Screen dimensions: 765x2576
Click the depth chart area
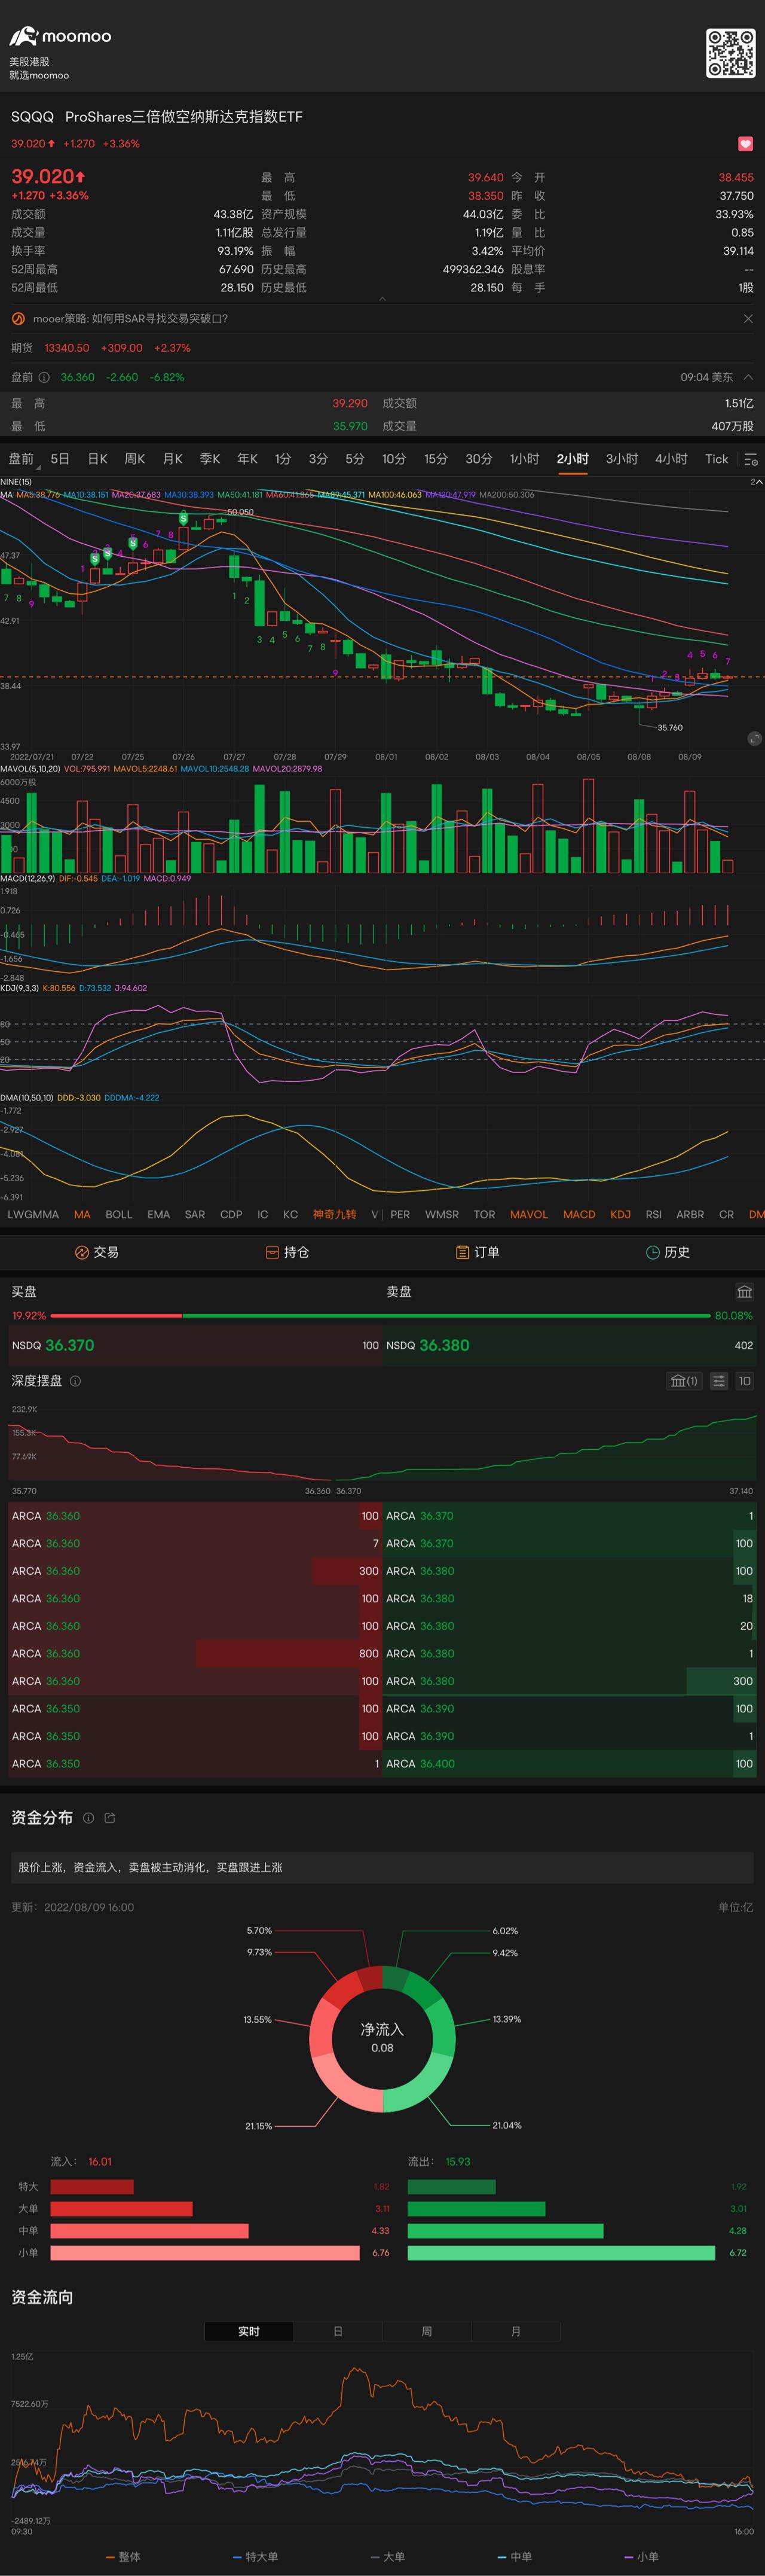(x=382, y=1444)
